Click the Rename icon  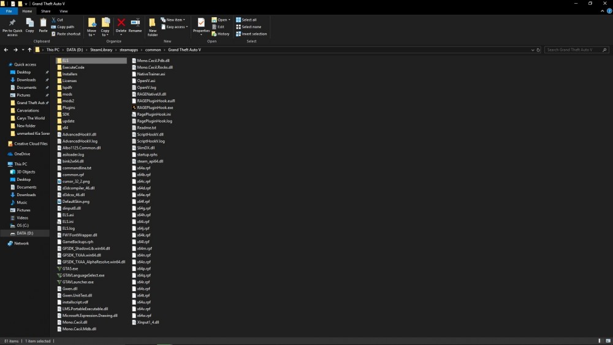tap(135, 22)
